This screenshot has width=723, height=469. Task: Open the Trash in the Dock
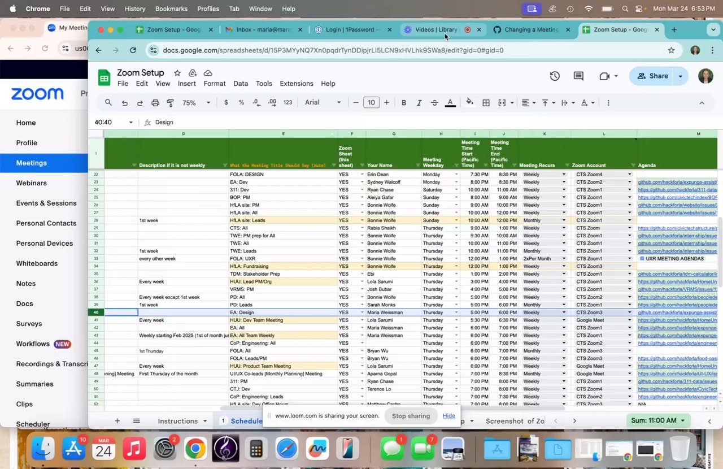click(680, 449)
